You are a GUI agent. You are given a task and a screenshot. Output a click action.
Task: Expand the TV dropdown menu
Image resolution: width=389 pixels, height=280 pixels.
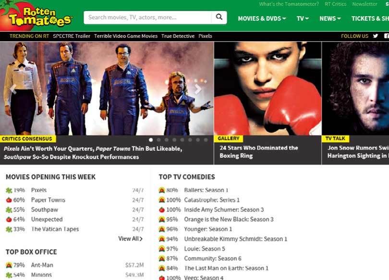point(303,19)
